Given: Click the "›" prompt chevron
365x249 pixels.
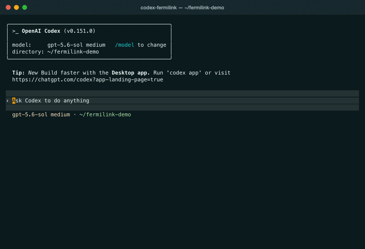Looking at the screenshot, I should point(8,101).
